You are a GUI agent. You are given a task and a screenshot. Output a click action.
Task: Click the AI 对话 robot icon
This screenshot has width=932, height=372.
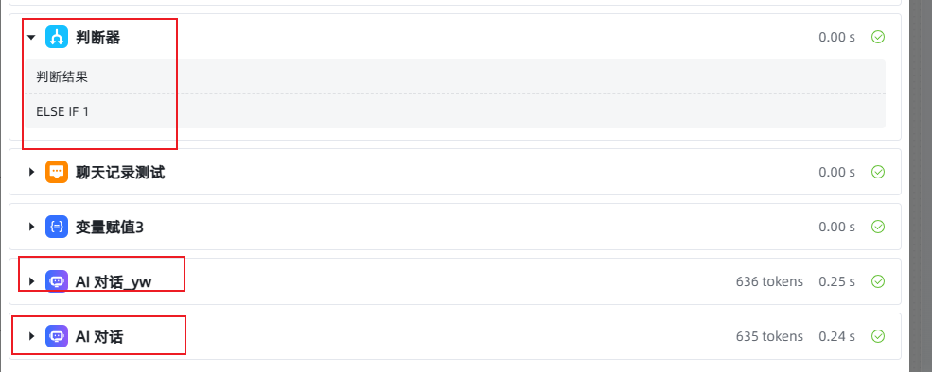(x=57, y=336)
